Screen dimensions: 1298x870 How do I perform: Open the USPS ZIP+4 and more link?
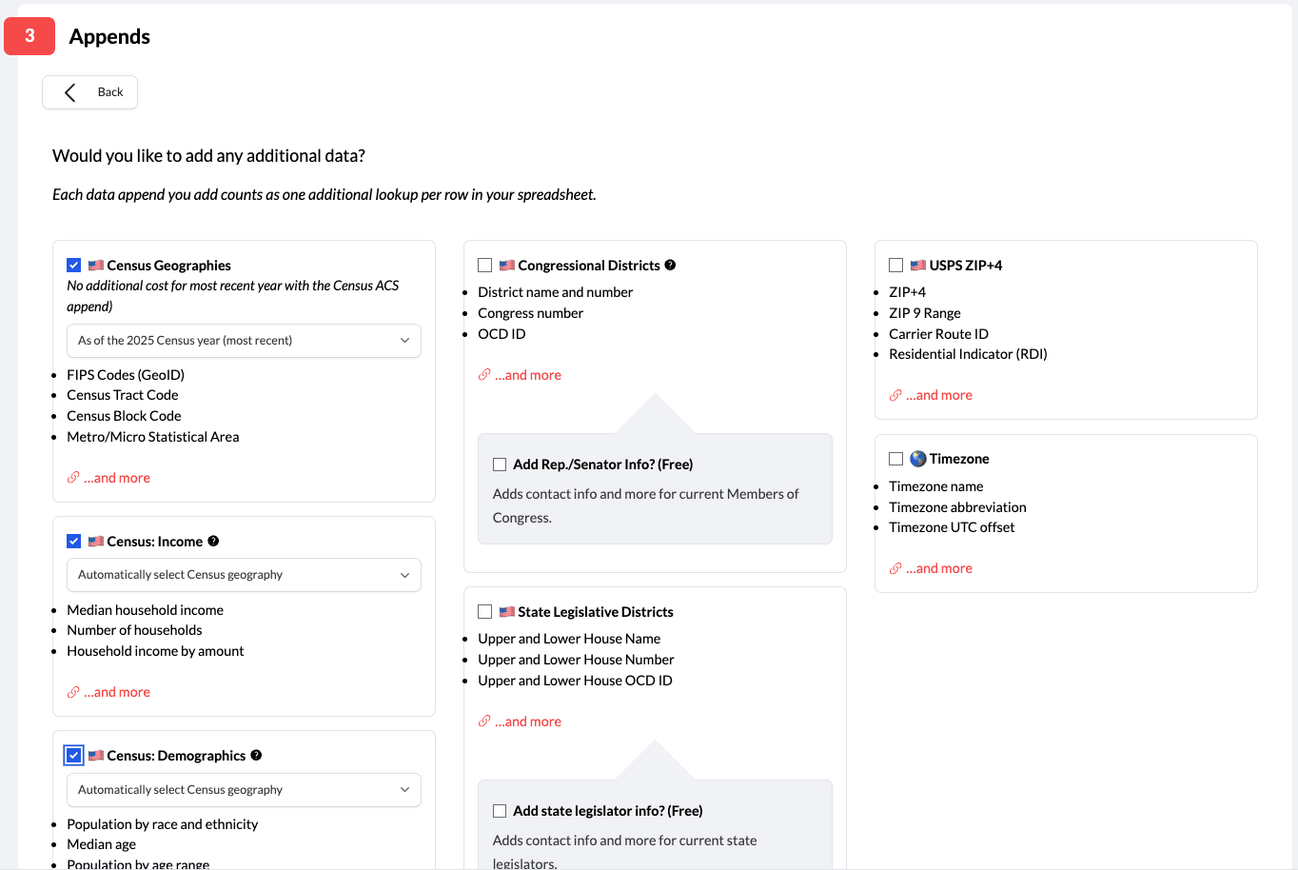(940, 394)
